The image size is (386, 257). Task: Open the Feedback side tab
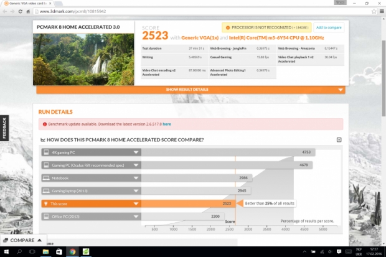click(x=4, y=128)
